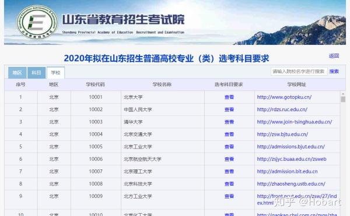Visit the zhaosheng.ustb.edu.cn link
This screenshot has width=350, height=216.
[x=291, y=184]
